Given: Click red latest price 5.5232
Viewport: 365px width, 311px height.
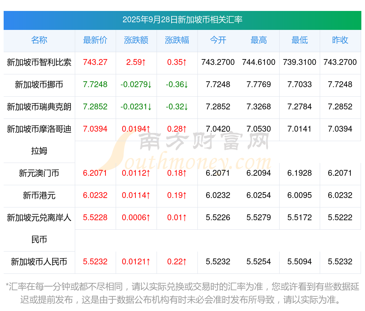Looking at the screenshot, I should pyautogui.click(x=95, y=262).
